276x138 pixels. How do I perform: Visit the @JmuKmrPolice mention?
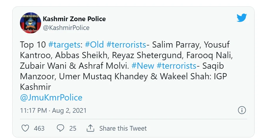pos(51,97)
